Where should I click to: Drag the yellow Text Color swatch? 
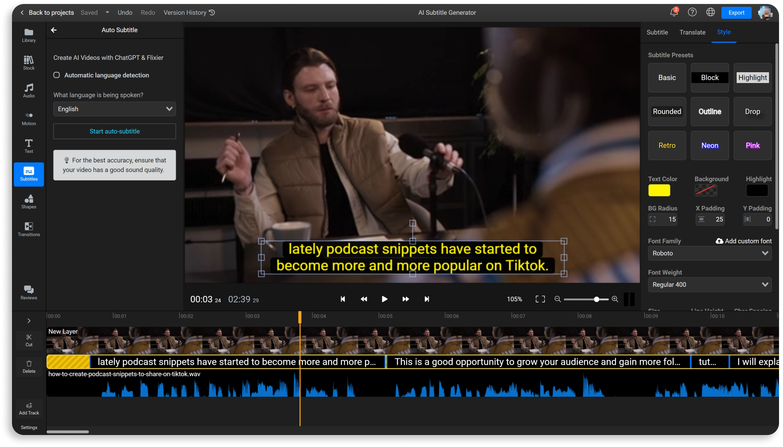[x=659, y=190]
